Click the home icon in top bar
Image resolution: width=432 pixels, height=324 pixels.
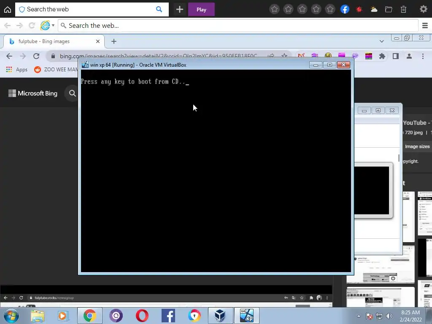click(8, 9)
